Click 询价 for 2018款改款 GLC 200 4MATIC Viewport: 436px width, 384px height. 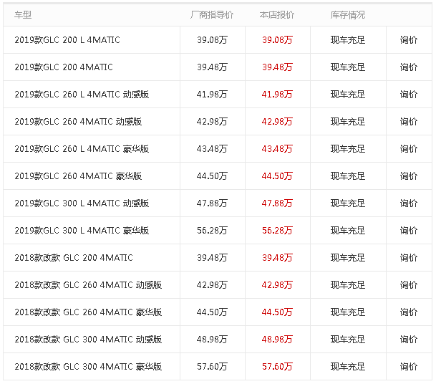409,258
